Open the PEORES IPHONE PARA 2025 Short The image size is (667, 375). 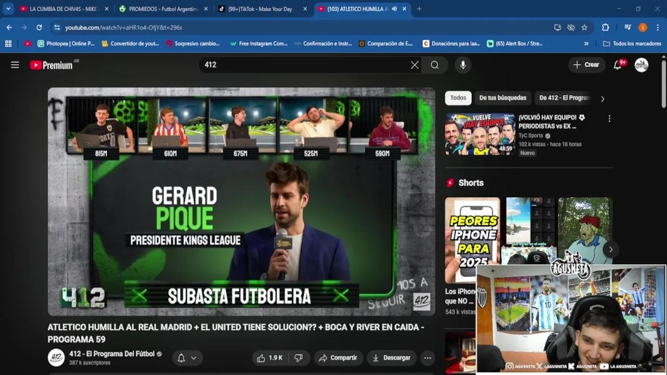[x=472, y=240]
